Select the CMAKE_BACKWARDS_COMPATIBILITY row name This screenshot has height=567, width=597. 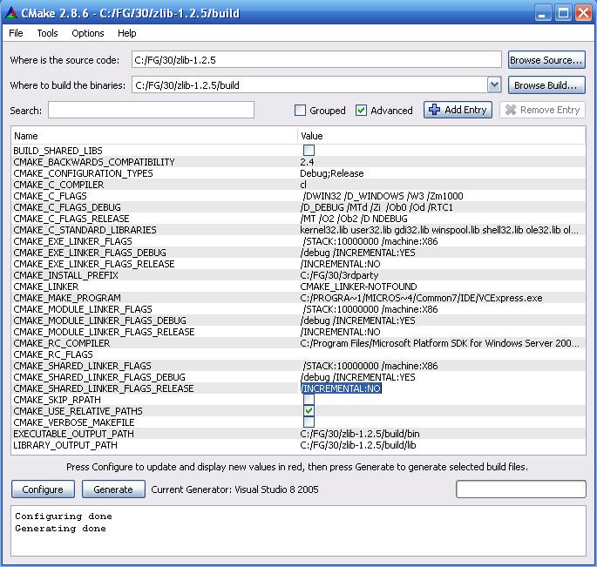point(94,162)
